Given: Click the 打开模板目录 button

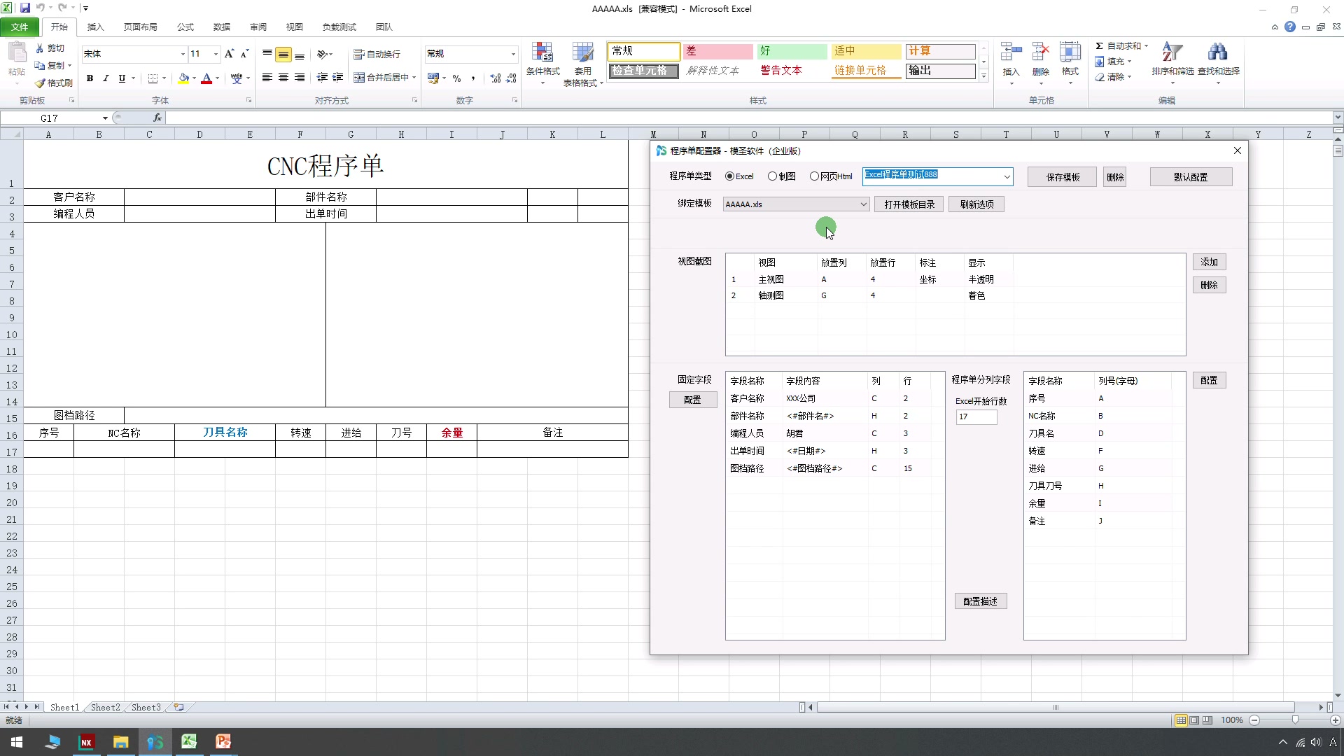Looking at the screenshot, I should [909, 204].
